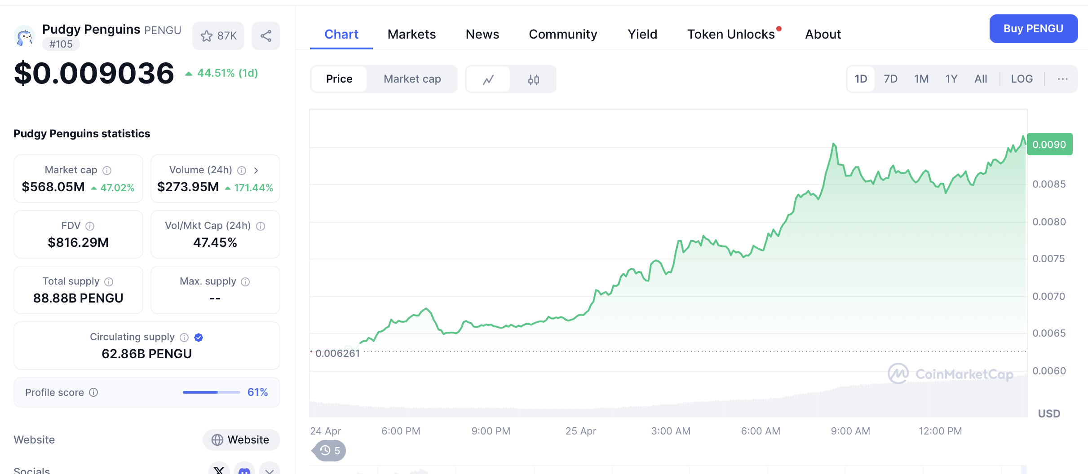
Task: Click the Profile score progress bar
Action: pyautogui.click(x=211, y=392)
